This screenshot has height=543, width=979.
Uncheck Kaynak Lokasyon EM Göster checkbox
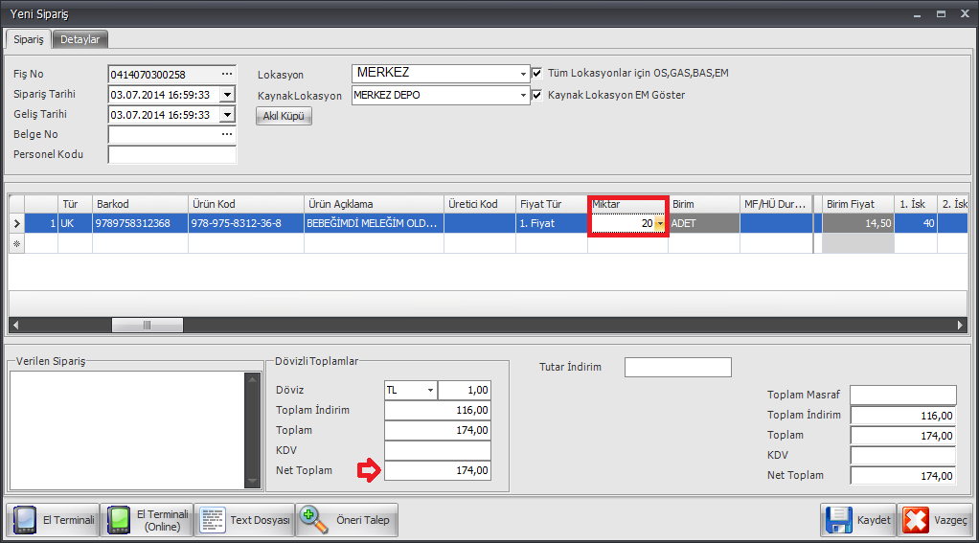[x=537, y=95]
